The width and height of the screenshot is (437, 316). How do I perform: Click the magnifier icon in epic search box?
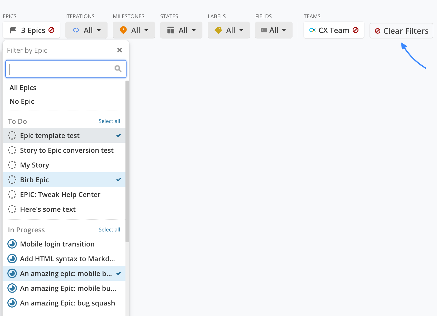click(118, 69)
